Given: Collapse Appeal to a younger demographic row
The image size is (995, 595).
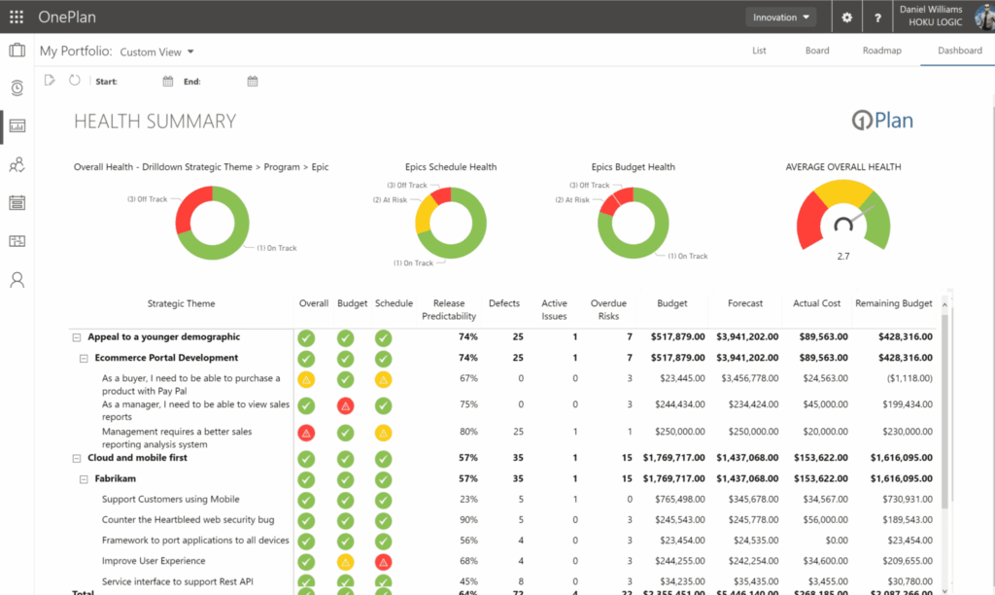Looking at the screenshot, I should pos(76,337).
